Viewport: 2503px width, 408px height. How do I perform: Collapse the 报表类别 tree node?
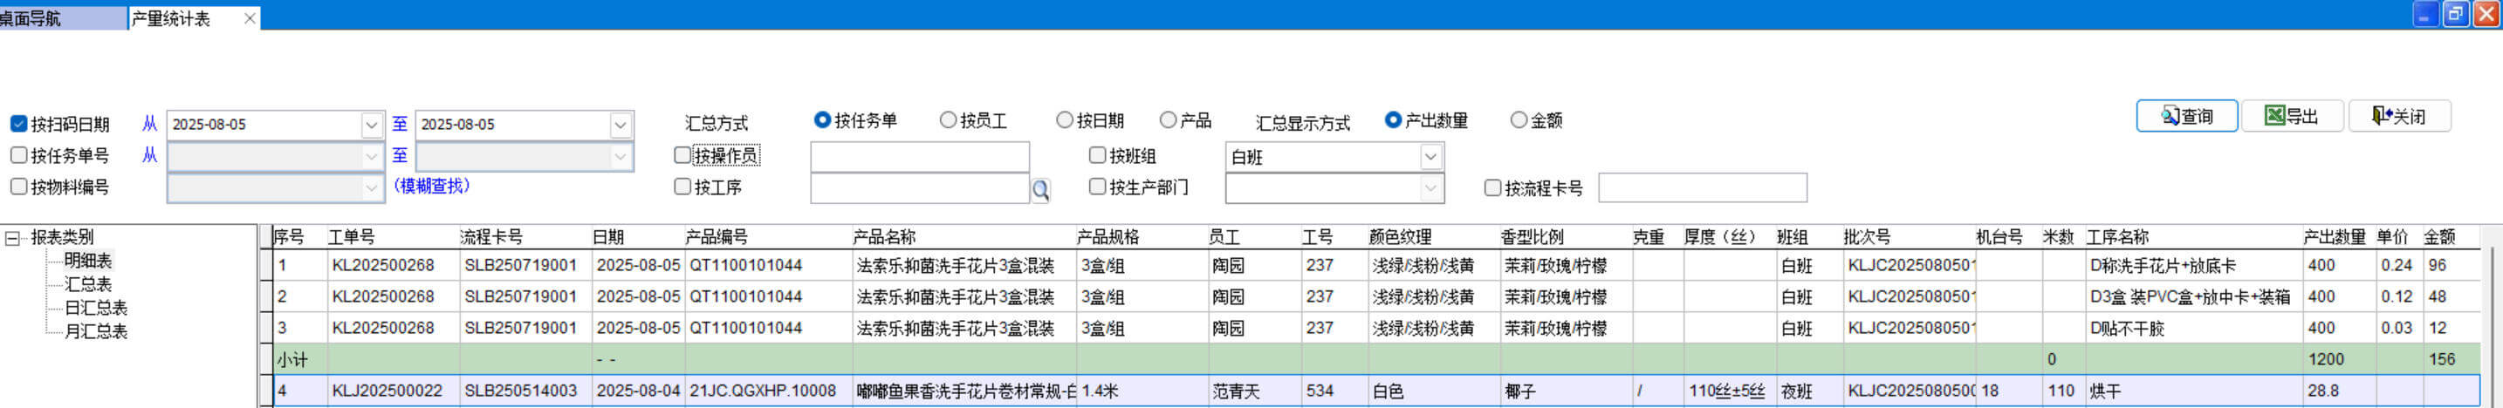pyautogui.click(x=12, y=238)
